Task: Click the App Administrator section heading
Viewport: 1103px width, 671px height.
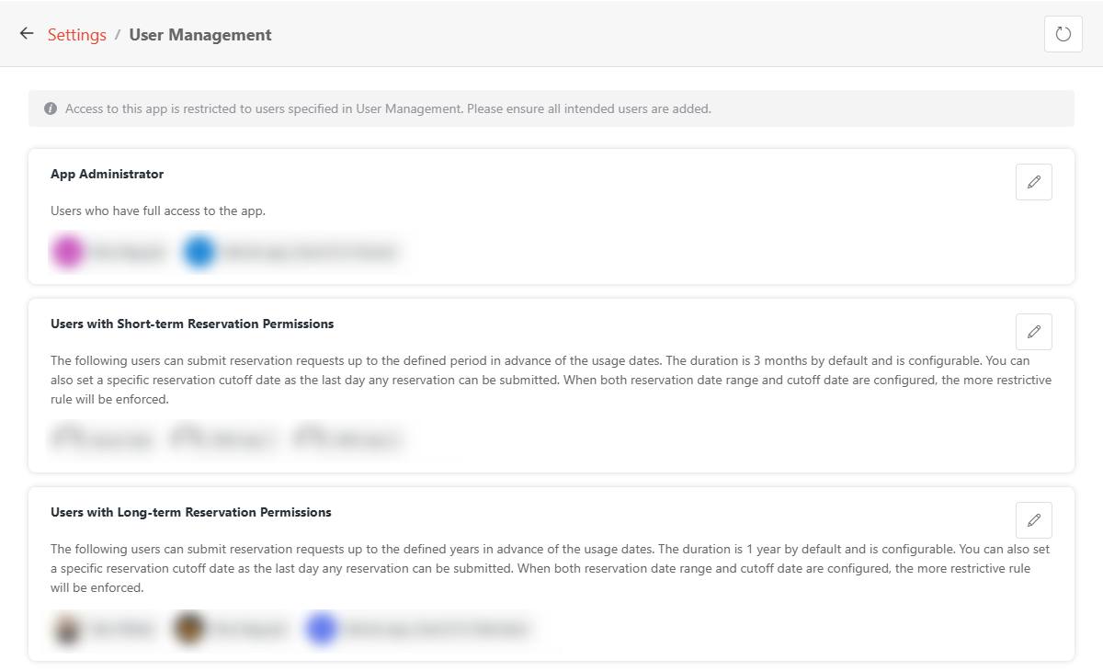Action: pos(107,174)
